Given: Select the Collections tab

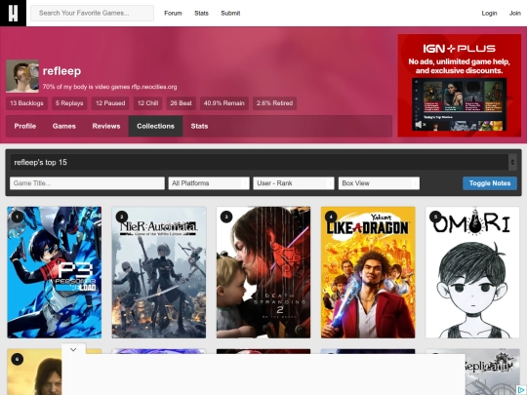Looking at the screenshot, I should coord(155,126).
